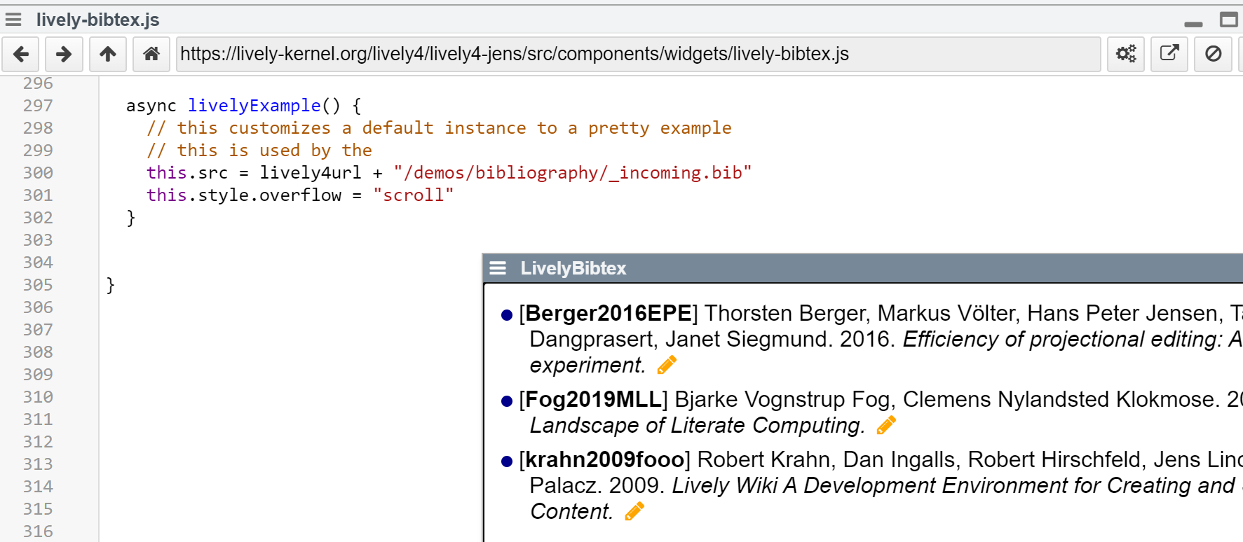The height and width of the screenshot is (542, 1243).
Task: Click the open-in-new-window icon
Action: (x=1169, y=54)
